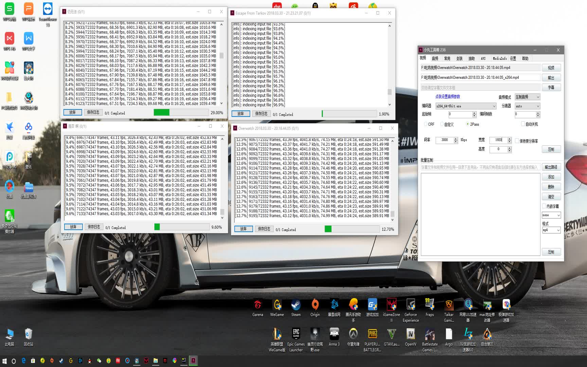The width and height of the screenshot is (587, 367).
Task: Click progress bar in Overwatch 12.70% window
Action: (352, 229)
